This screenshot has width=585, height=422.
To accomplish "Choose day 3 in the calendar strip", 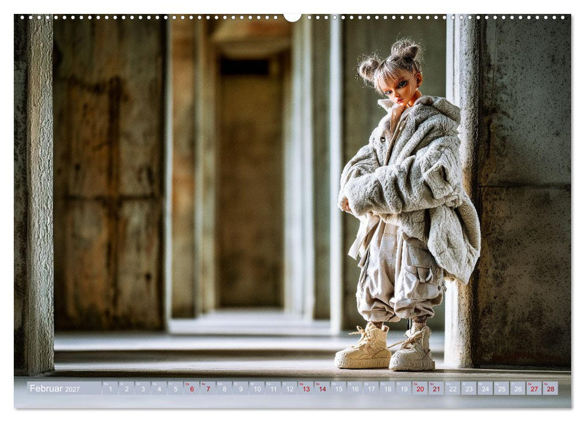I will coord(143,388).
